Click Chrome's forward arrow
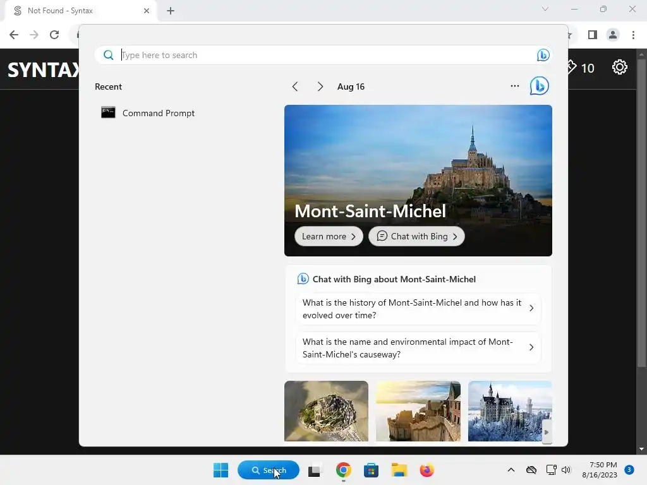 (34, 35)
